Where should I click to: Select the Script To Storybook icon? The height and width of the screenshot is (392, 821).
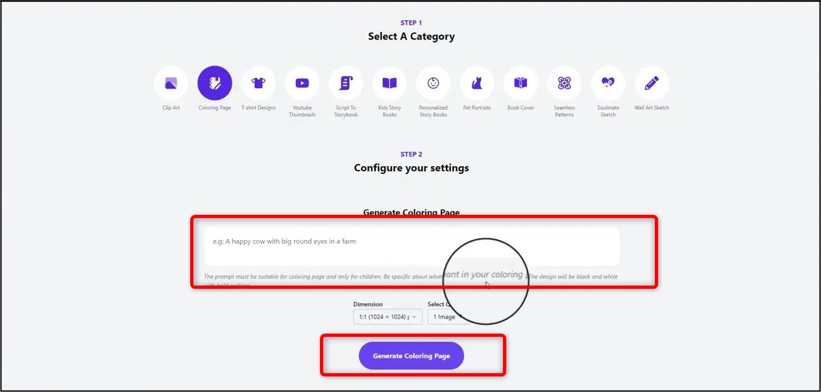(346, 83)
